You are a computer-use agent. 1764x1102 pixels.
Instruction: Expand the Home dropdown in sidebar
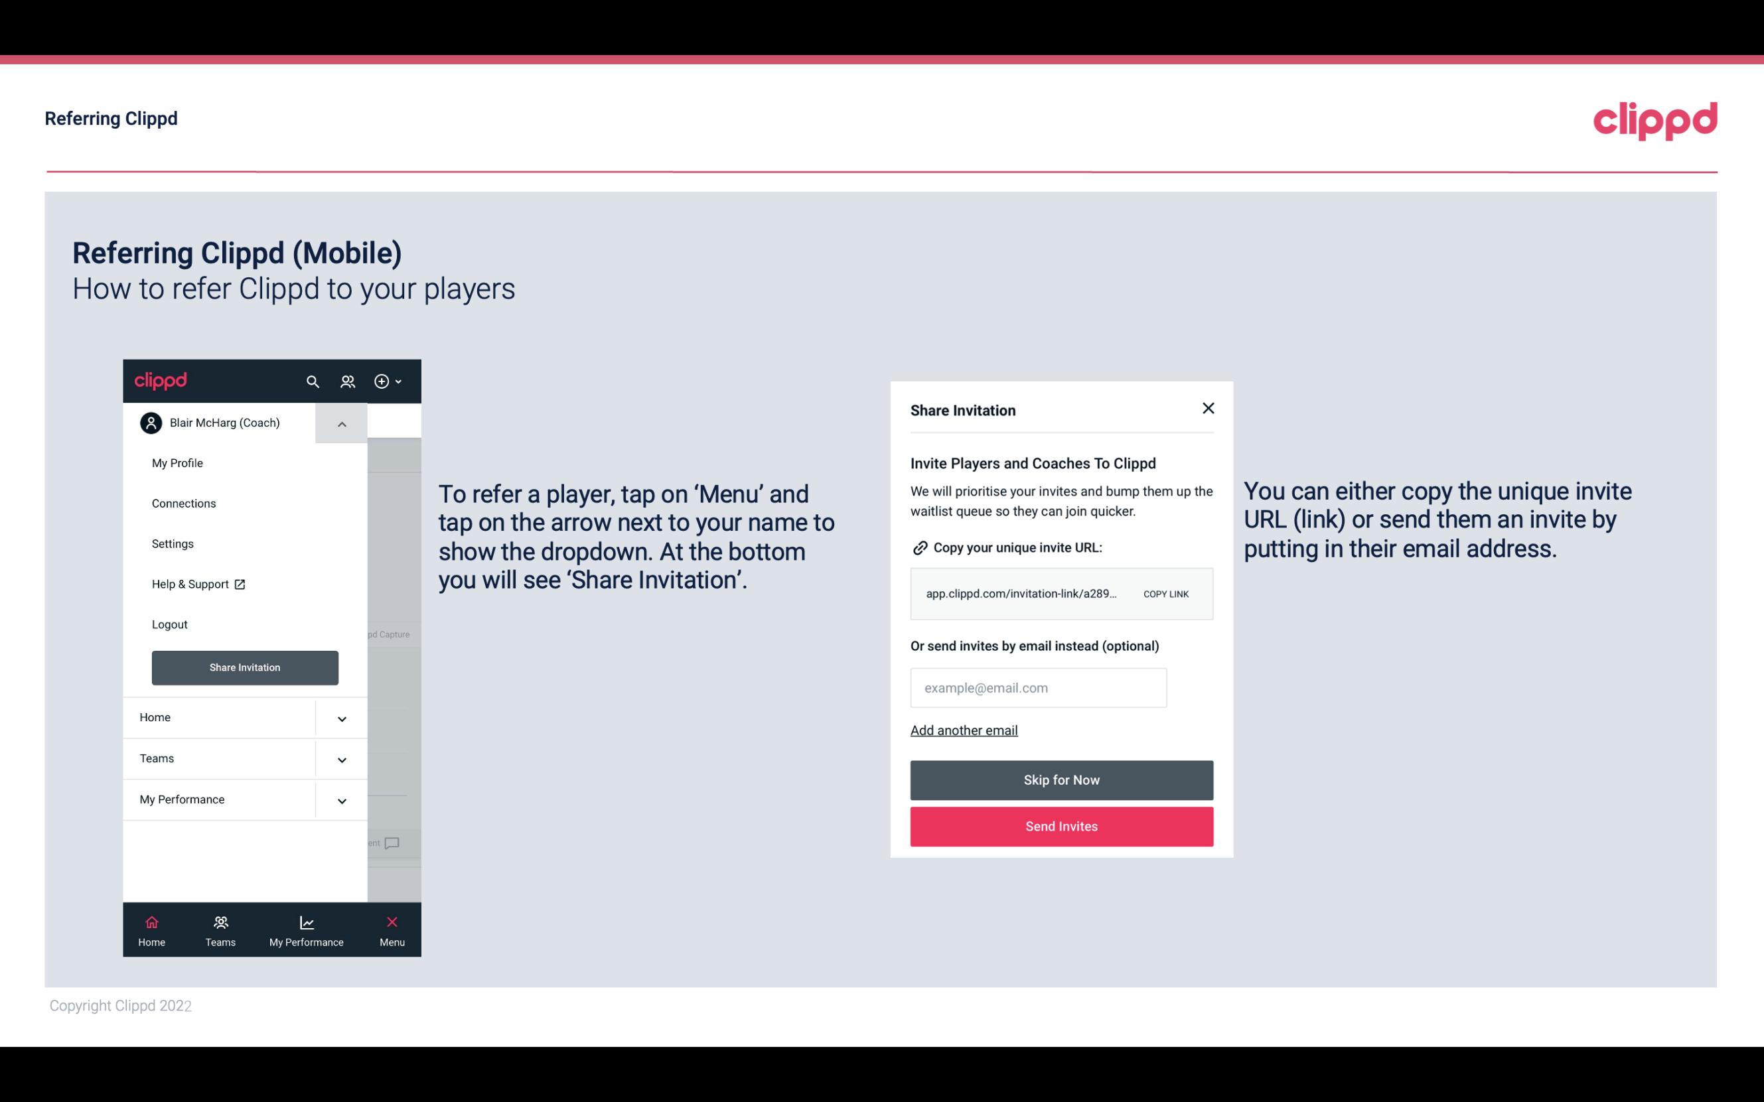(342, 717)
